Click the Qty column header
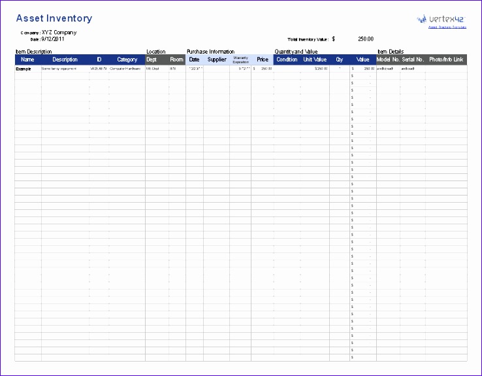Image resolution: width=482 pixels, height=376 pixels. tap(340, 60)
